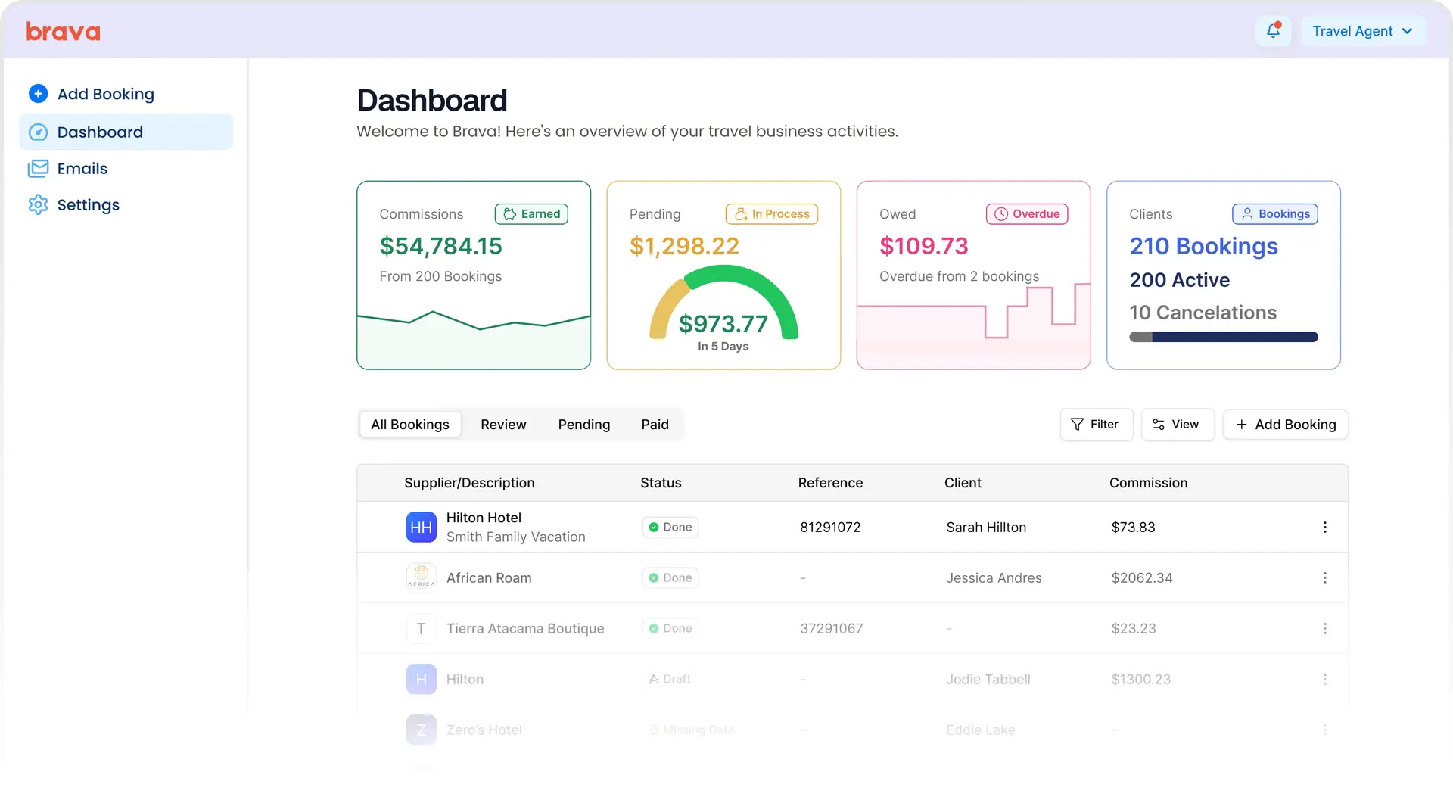This screenshot has height=800, width=1453.
Task: Click the African Roam supplier logo
Action: click(x=421, y=577)
